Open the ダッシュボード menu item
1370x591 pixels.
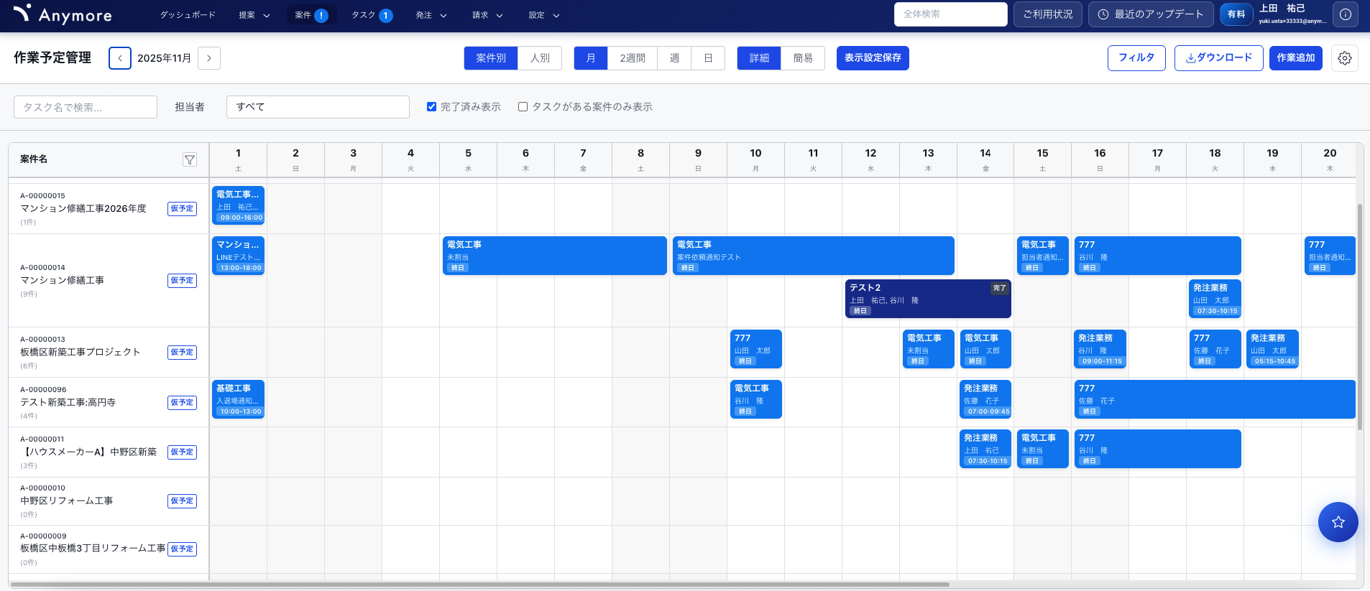187,15
